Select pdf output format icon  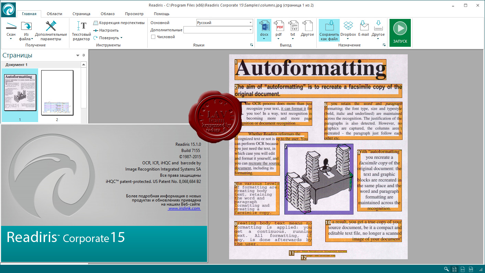[x=279, y=26]
